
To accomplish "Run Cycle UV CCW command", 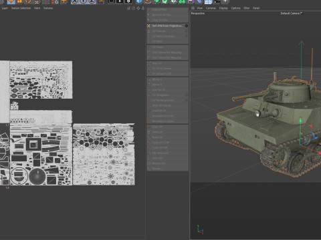I will click(167, 143).
